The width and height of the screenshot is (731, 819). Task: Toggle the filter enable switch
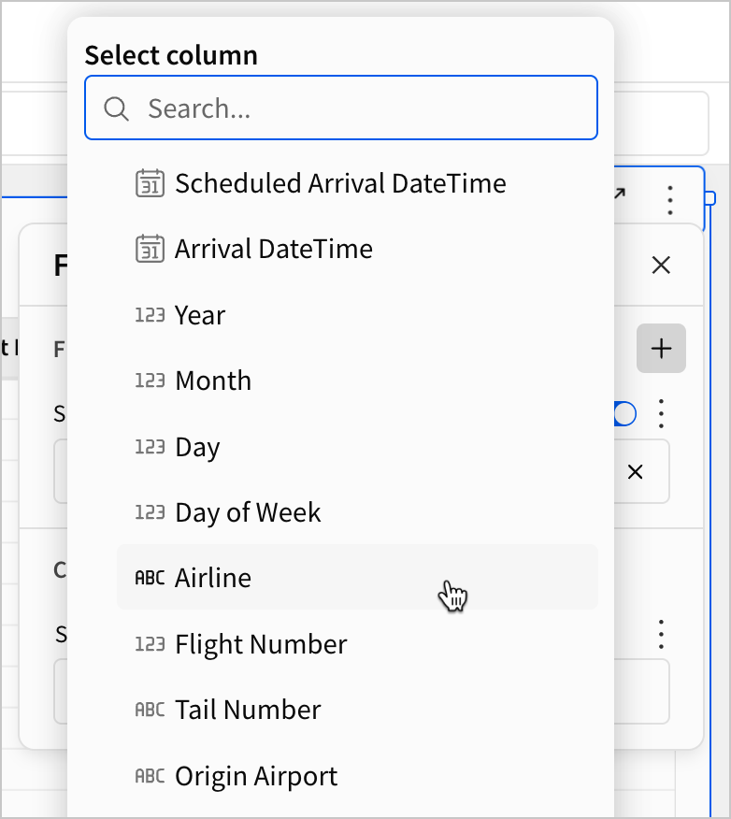pos(624,413)
